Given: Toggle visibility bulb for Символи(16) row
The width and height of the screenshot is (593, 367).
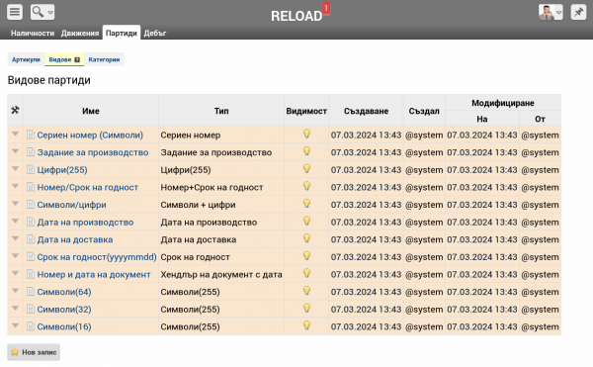Looking at the screenshot, I should pos(306,325).
